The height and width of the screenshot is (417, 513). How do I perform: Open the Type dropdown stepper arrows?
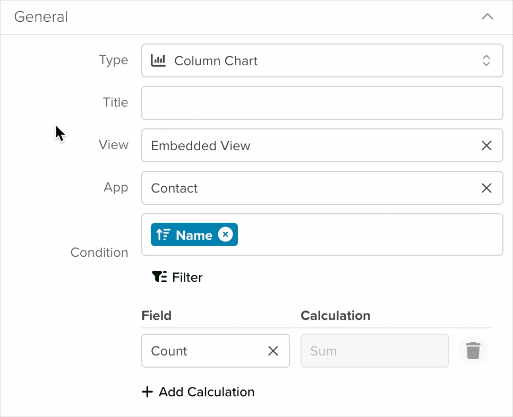point(486,60)
